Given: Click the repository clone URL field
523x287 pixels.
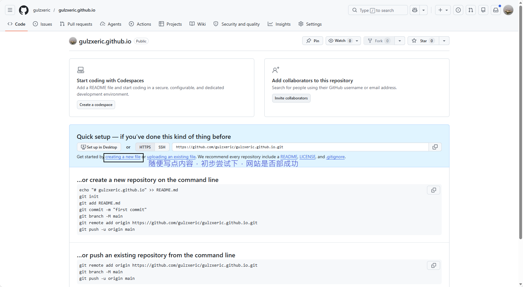Looking at the screenshot, I should [300, 147].
